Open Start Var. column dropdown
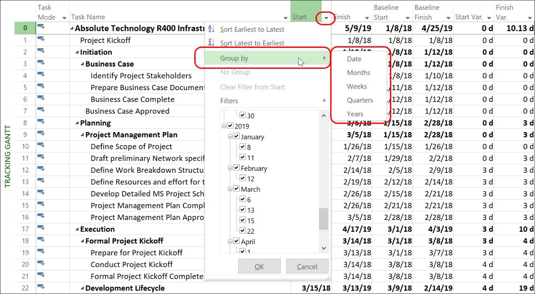 point(489,18)
